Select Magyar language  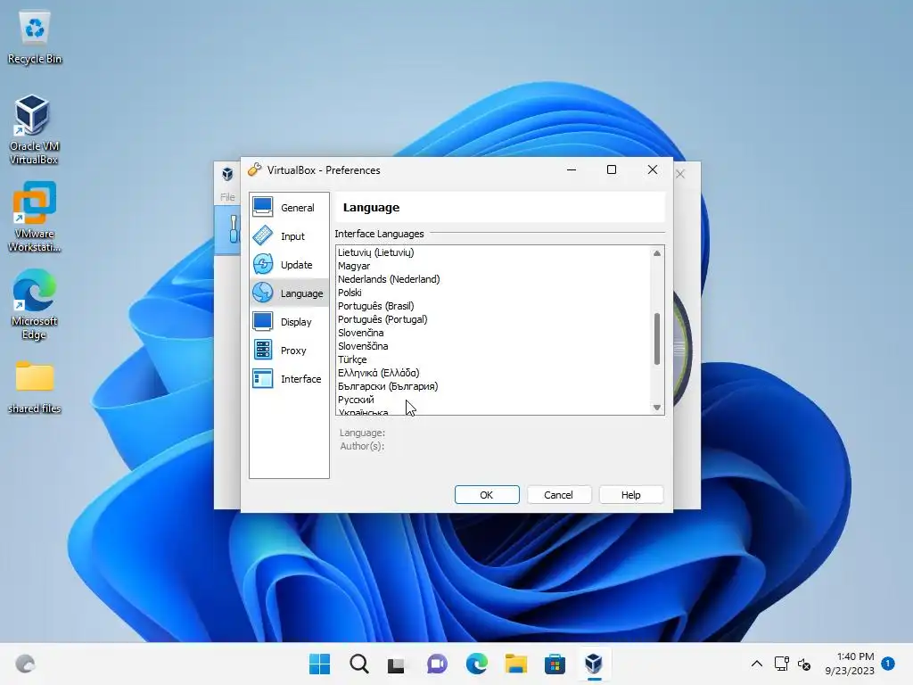(x=354, y=266)
